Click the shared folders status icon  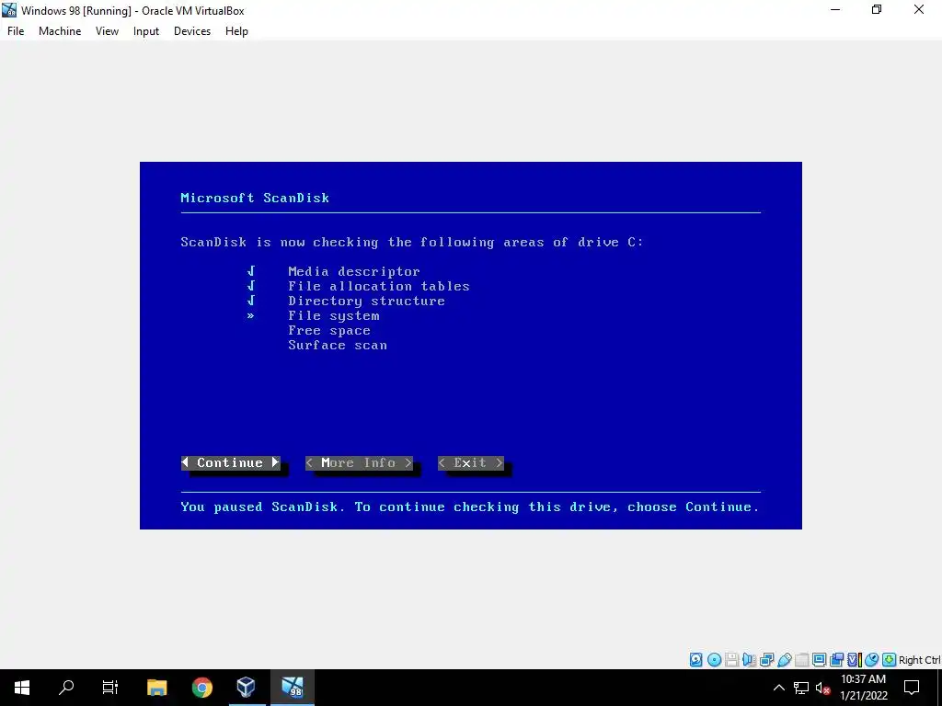[801, 660]
